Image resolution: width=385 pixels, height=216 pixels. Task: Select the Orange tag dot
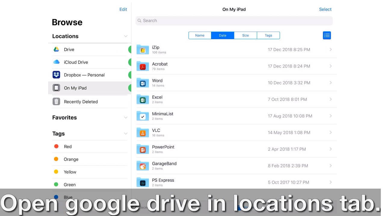tap(56, 159)
